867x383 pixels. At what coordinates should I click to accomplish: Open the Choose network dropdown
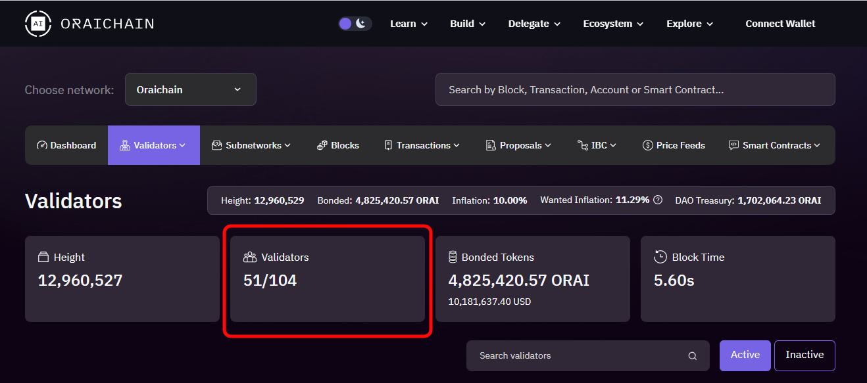[x=190, y=89]
